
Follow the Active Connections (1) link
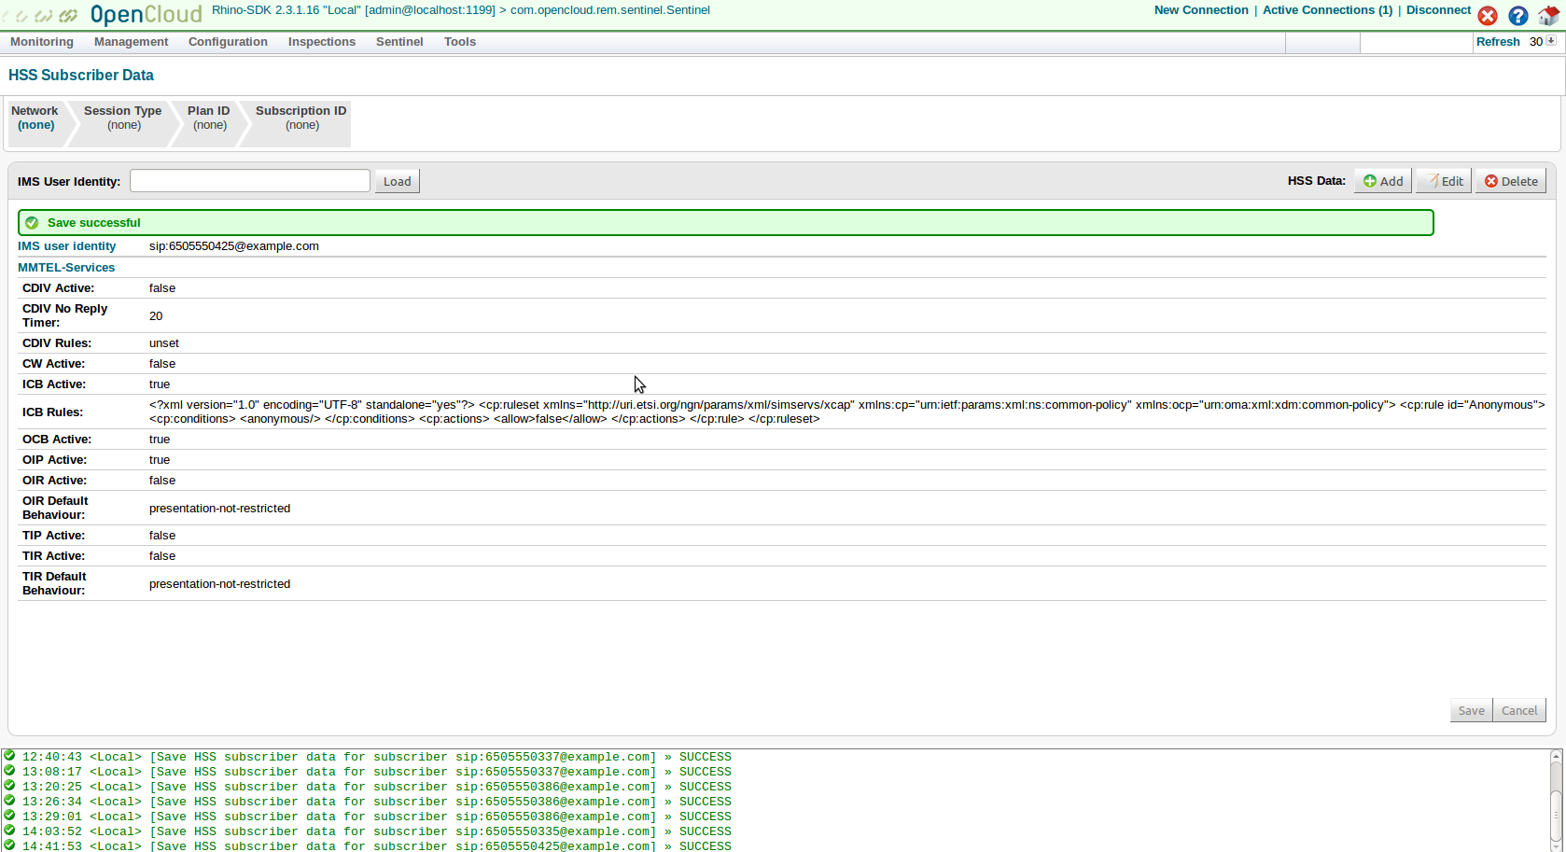1326,10
